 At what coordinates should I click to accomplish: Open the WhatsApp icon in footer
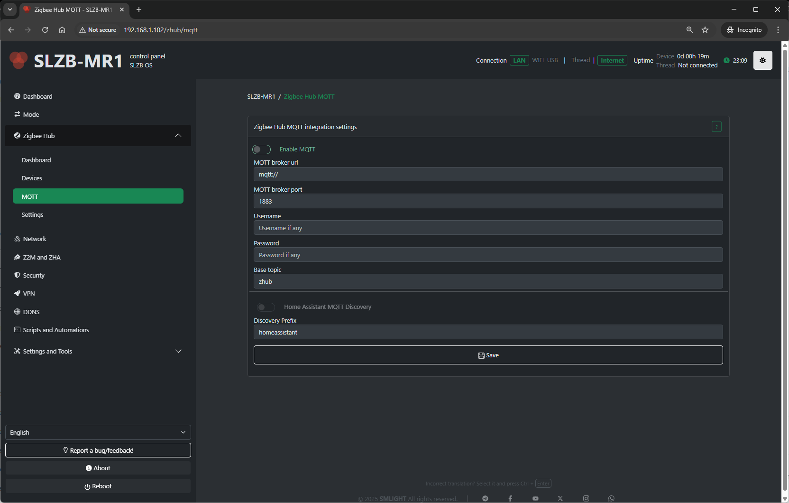(611, 498)
